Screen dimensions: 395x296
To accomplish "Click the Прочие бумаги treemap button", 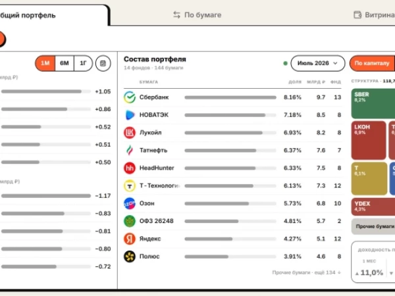I will pos(373,226).
